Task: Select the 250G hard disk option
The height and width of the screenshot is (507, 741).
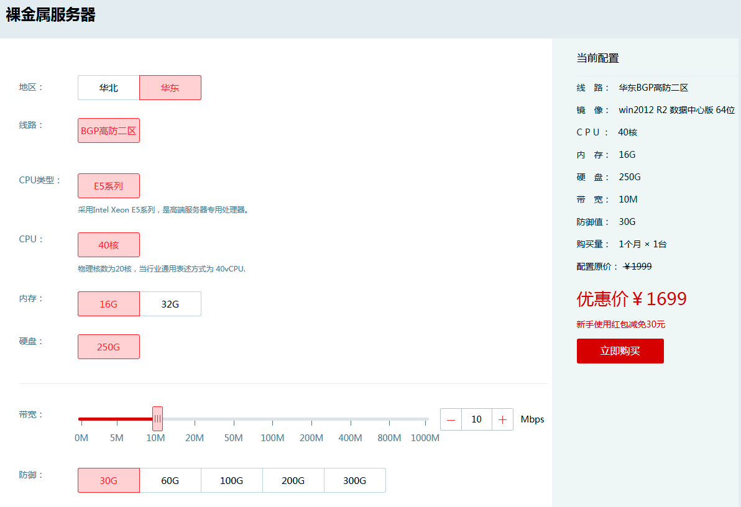Action: [109, 347]
